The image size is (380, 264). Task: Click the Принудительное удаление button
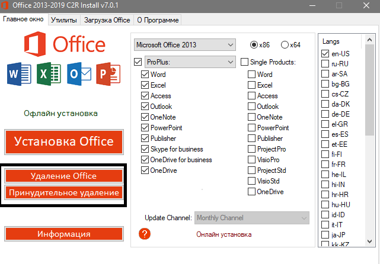[x=64, y=192]
